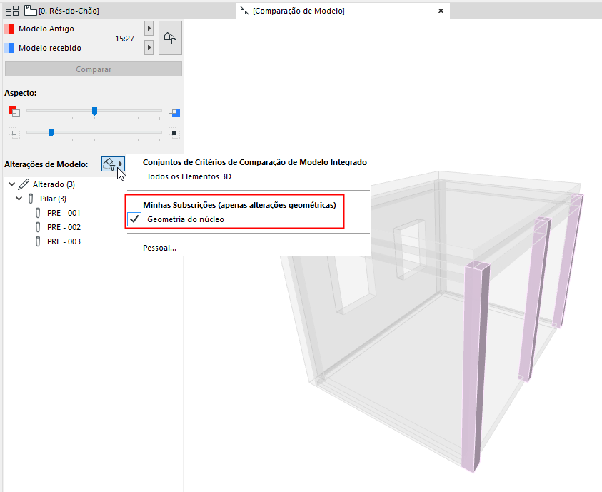Click the column icon beside PRE - 002
Image resolution: width=602 pixels, height=492 pixels.
pyautogui.click(x=38, y=227)
